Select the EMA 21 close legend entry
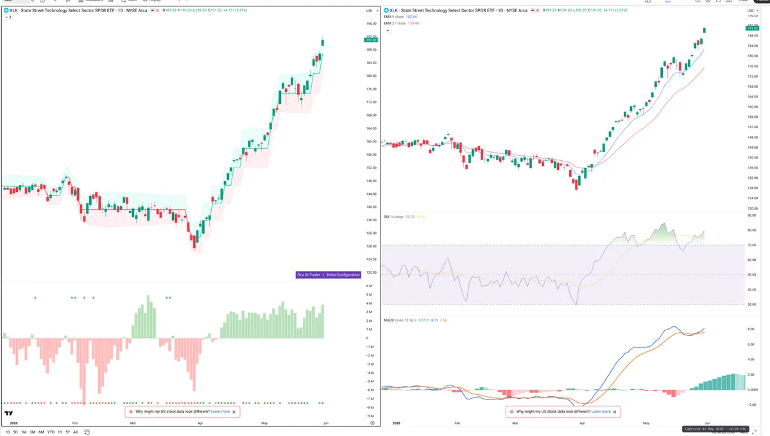This screenshot has height=436, width=770. pos(395,23)
